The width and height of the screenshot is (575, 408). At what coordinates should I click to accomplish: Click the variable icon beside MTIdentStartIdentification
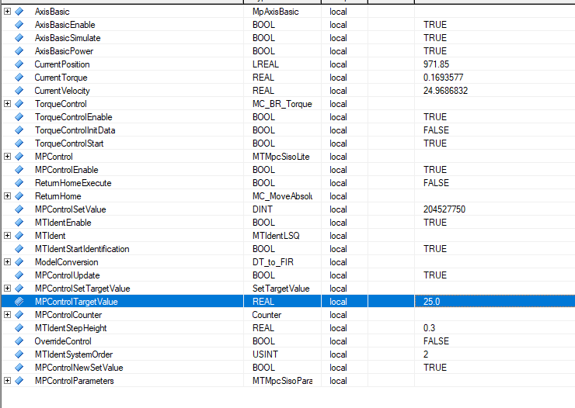(x=19, y=248)
